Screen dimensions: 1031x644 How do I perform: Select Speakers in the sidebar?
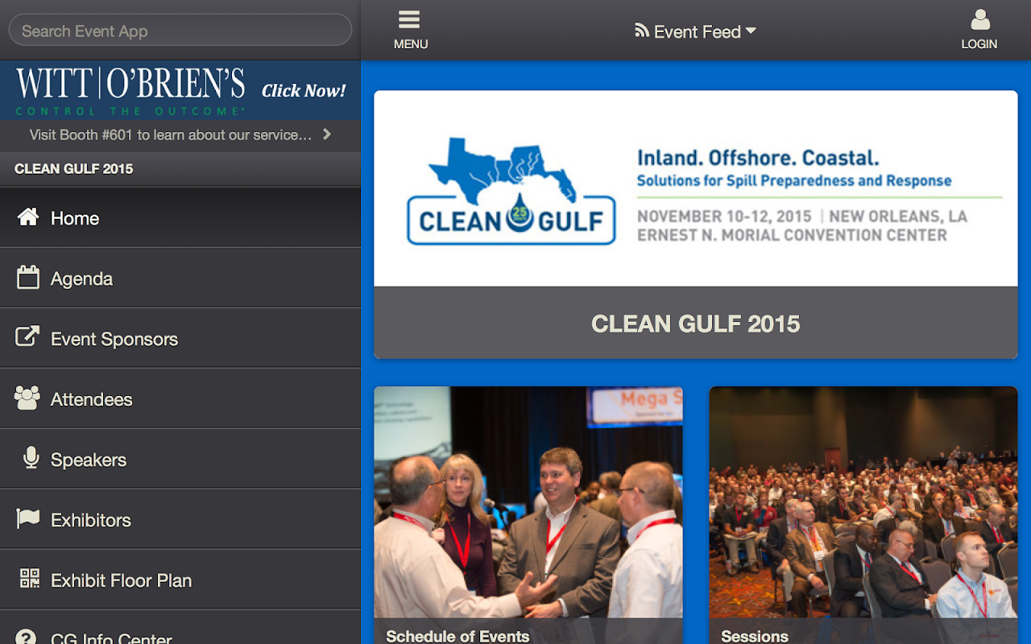tap(180, 459)
